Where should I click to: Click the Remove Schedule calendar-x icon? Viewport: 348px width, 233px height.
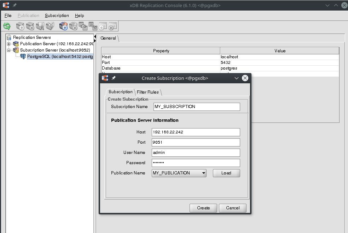click(112, 26)
